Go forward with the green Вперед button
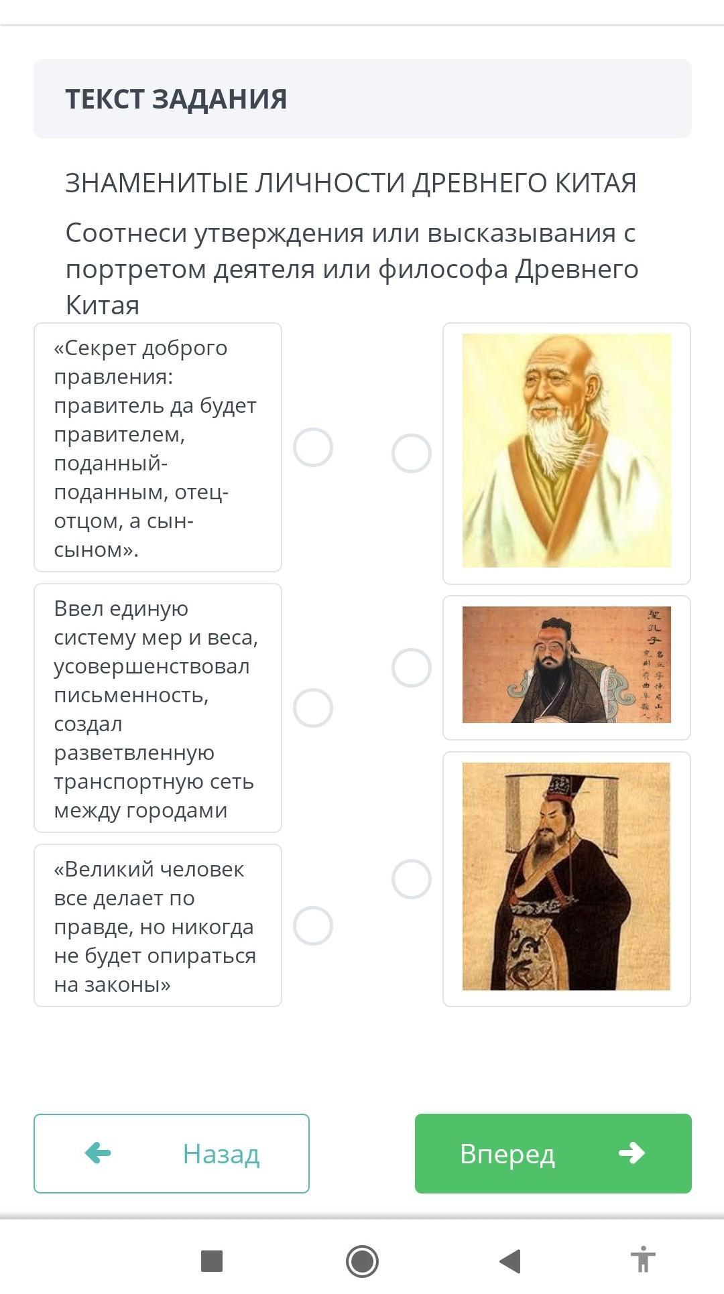 [x=552, y=1153]
